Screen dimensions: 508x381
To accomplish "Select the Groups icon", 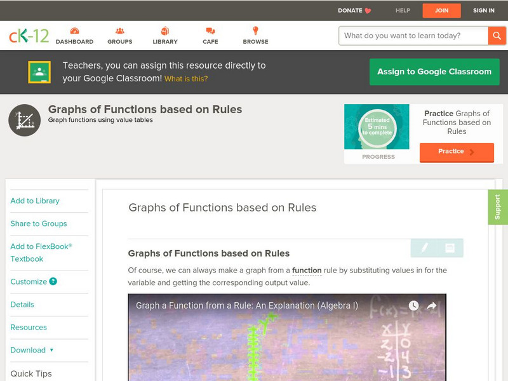I will click(x=119, y=30).
